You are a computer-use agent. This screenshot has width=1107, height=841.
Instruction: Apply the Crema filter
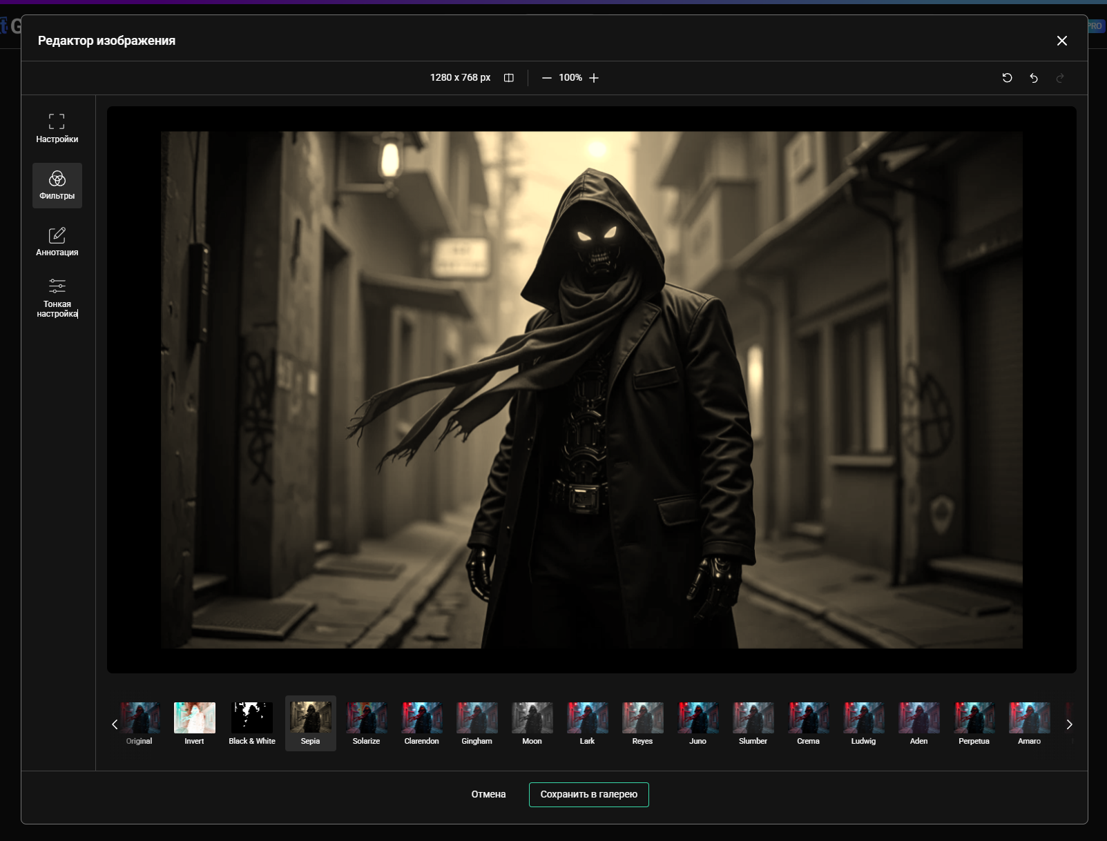tap(809, 723)
